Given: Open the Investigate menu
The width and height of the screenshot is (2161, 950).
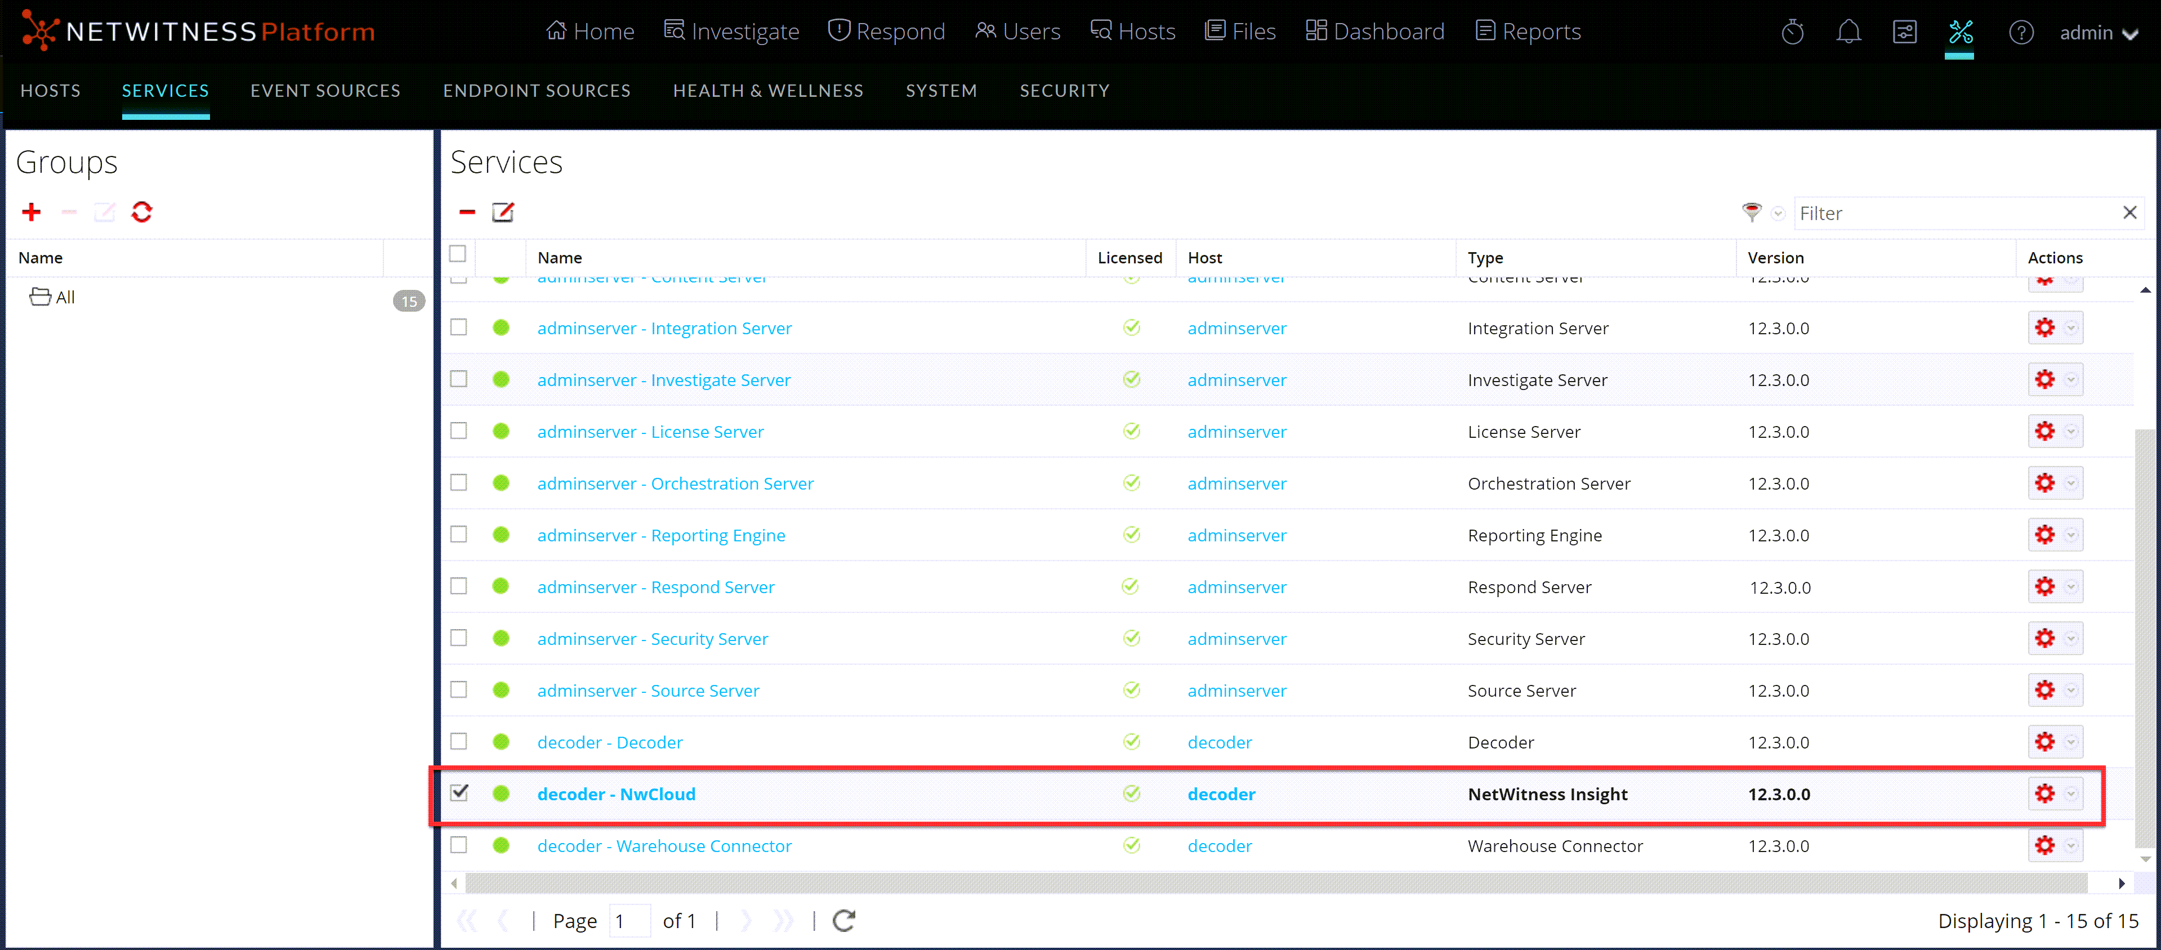Looking at the screenshot, I should pos(731,32).
